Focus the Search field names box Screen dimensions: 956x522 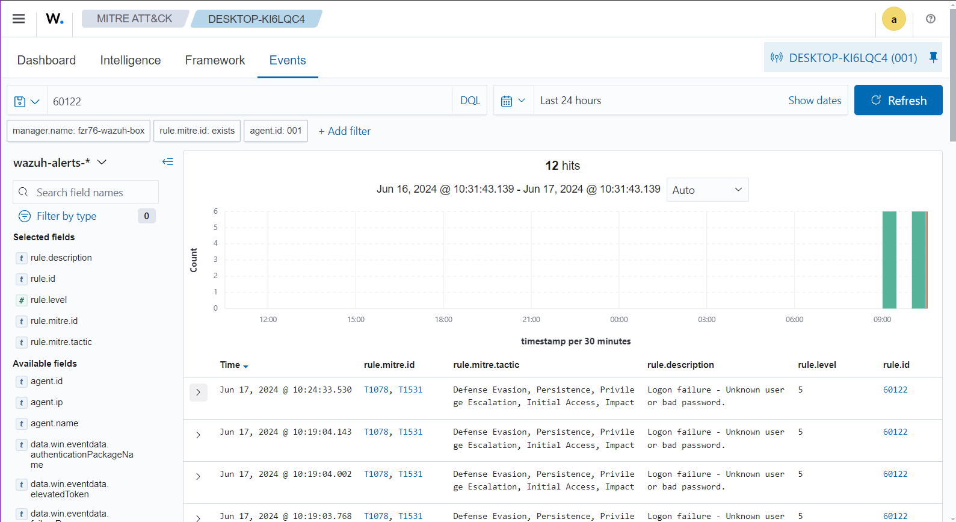click(85, 192)
